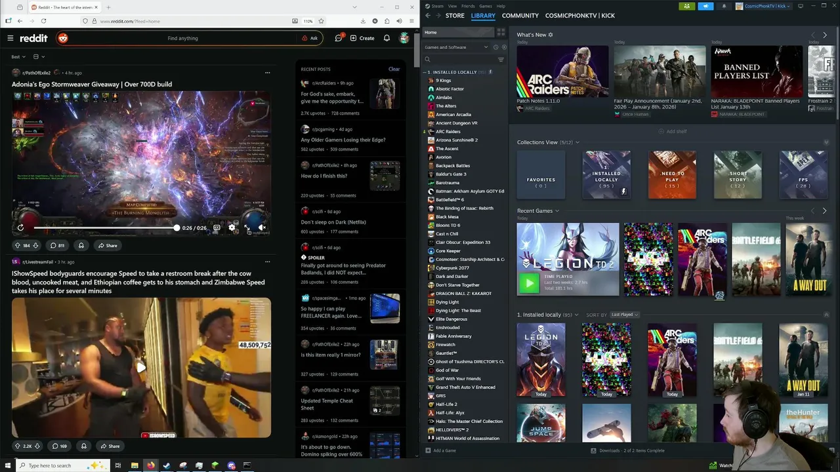840x472 pixels.
Task: Open Games and Software filter dropdown
Action: click(x=456, y=47)
